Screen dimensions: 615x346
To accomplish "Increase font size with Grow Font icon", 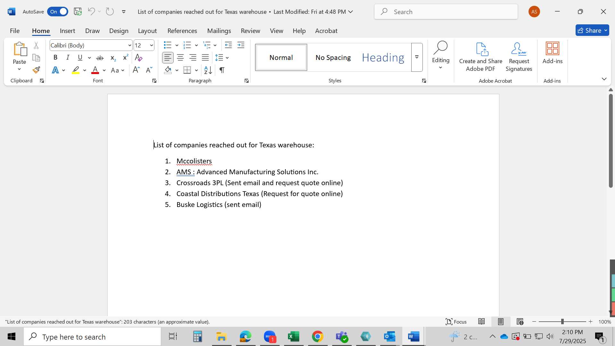I will 136,70.
